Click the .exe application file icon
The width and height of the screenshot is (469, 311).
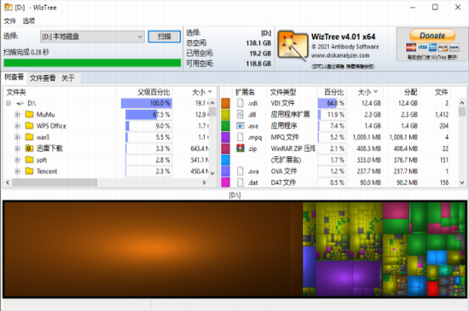[x=240, y=126]
